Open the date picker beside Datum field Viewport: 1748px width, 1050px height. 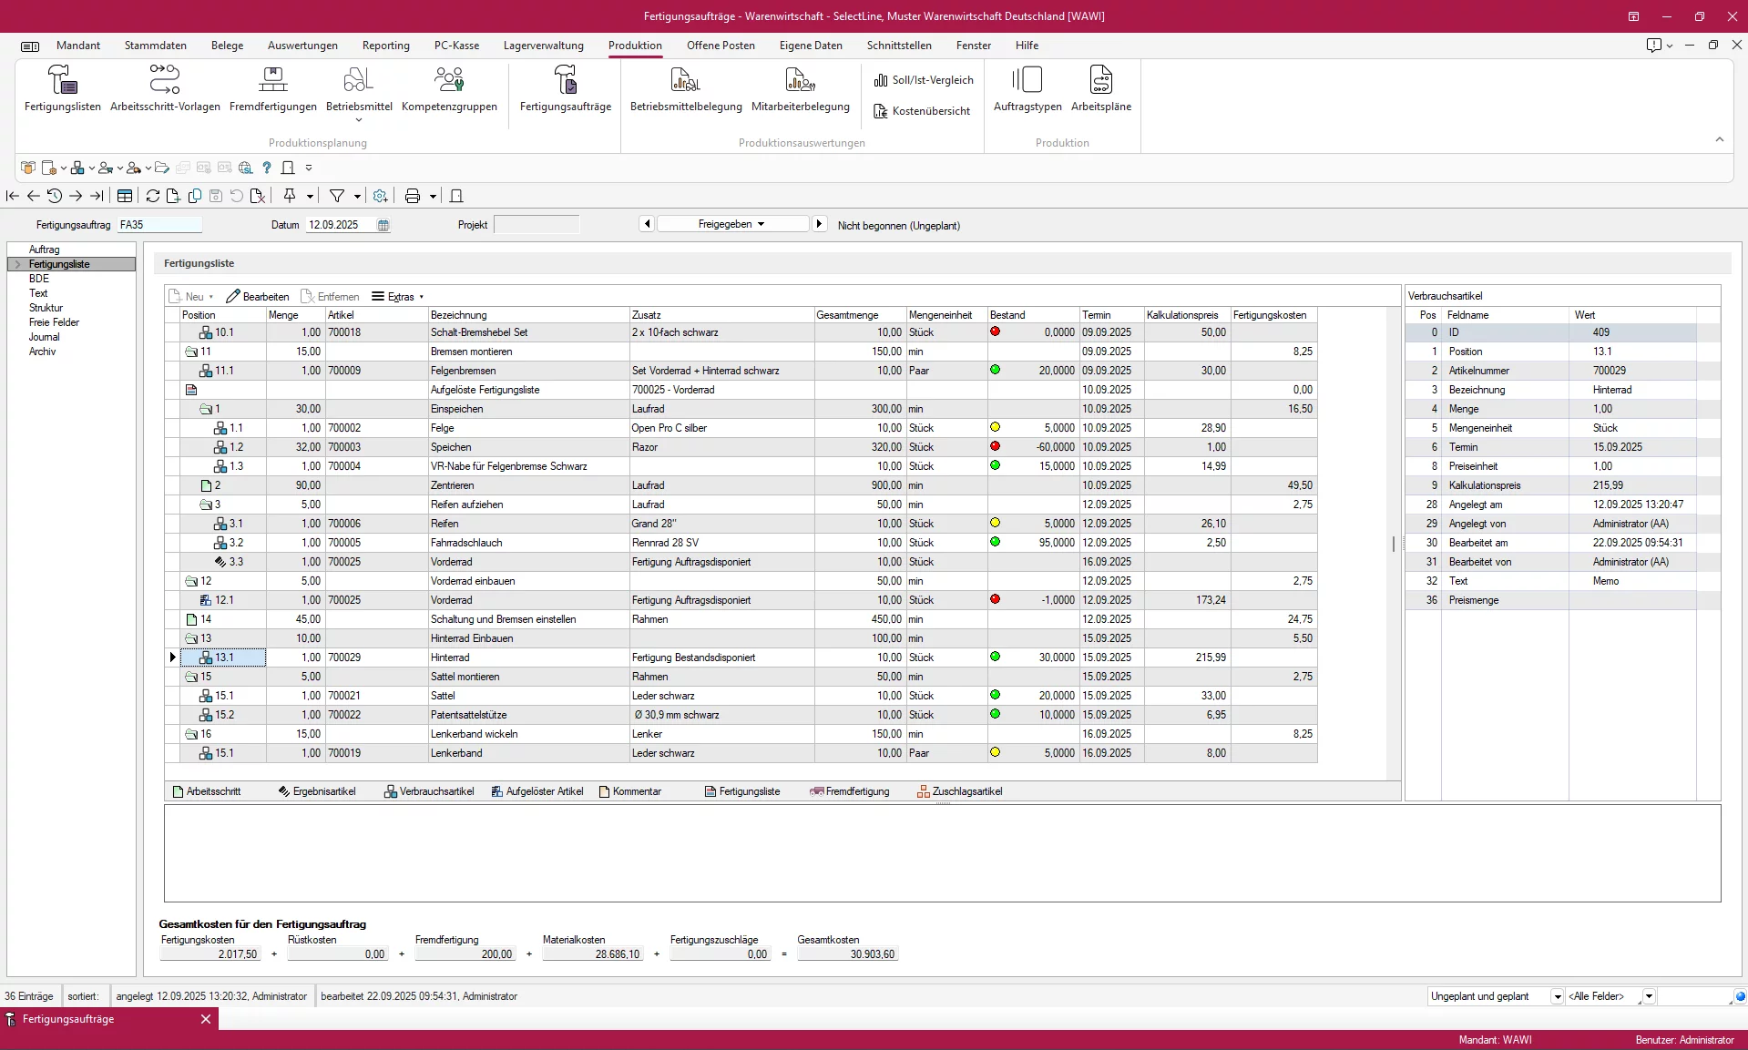[383, 225]
